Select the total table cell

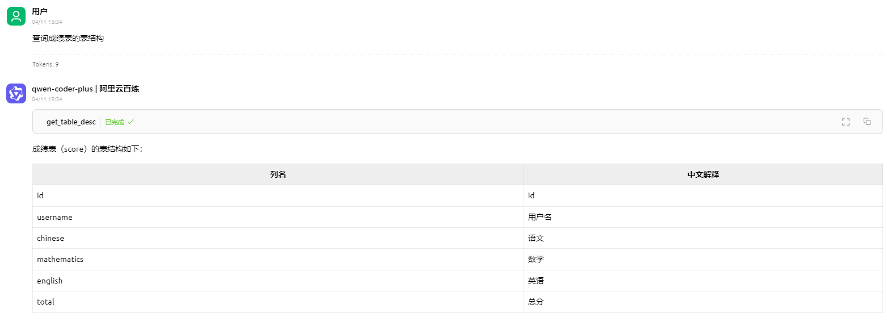[x=45, y=302]
